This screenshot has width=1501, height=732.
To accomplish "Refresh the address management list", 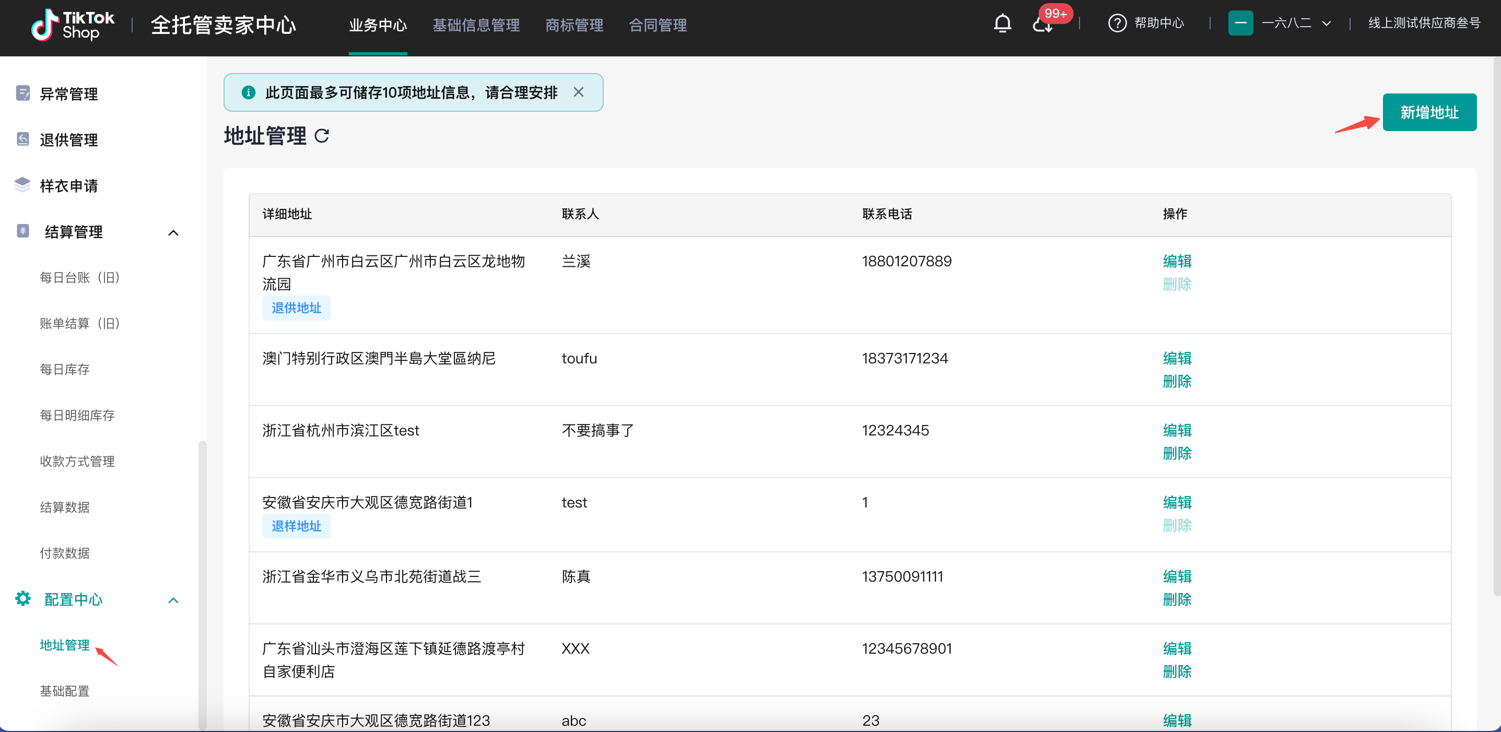I will click(322, 136).
